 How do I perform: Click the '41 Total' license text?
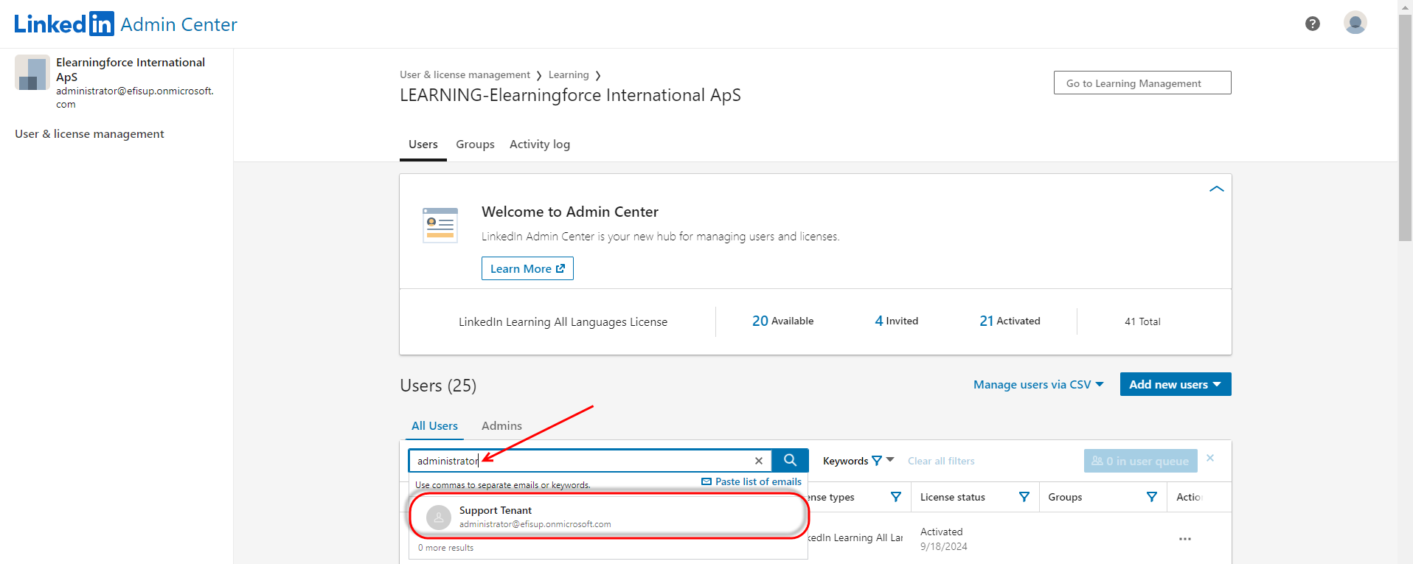[1142, 321]
